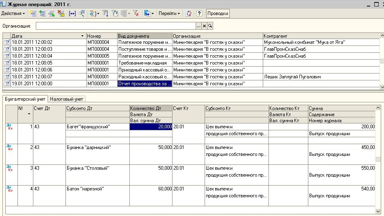The height and width of the screenshot is (216, 384).
Task: Clear the Организация field with X button
Action: [x=204, y=26]
